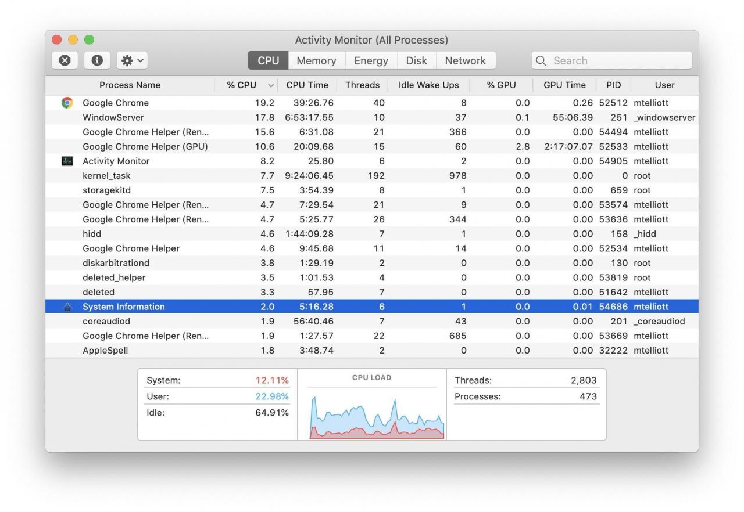744x512 pixels.
Task: Click CPU time 9:24:06.45
Action: [x=309, y=175]
